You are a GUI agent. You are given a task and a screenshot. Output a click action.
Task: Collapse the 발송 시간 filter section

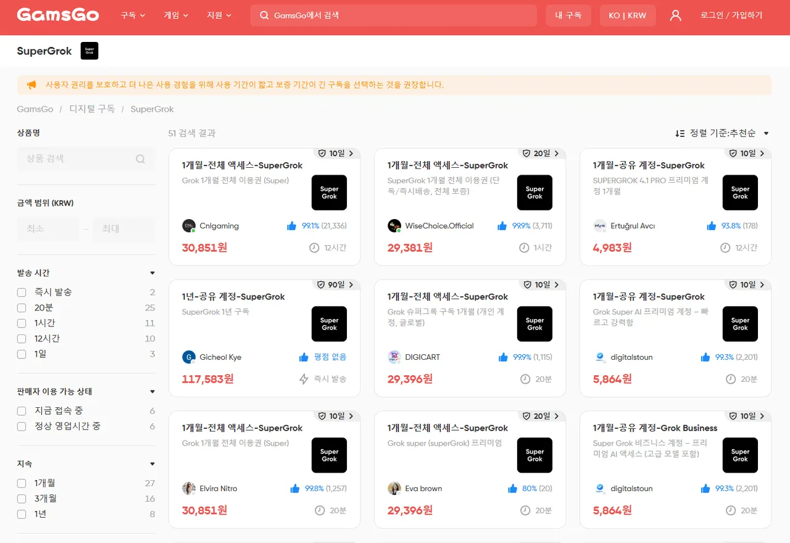(x=152, y=273)
